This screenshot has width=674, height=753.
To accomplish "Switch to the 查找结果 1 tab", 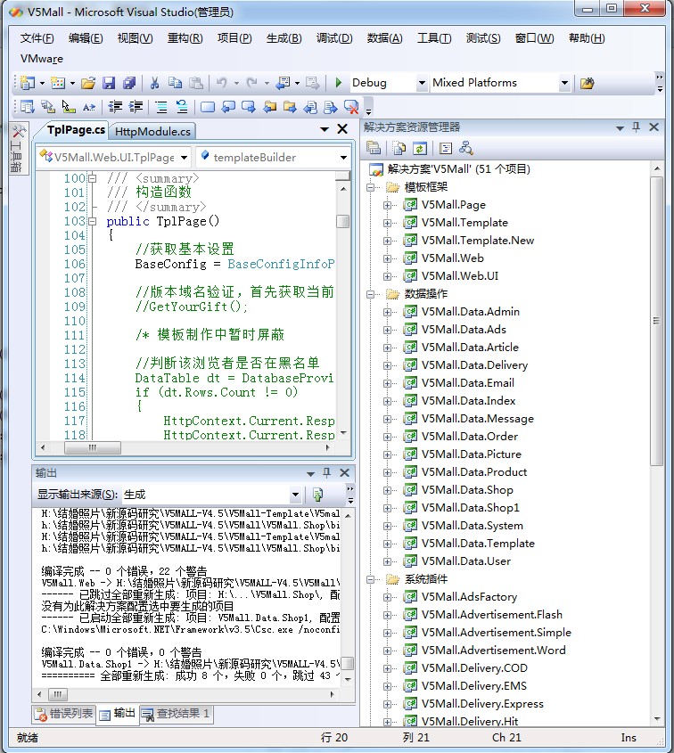I will (x=176, y=714).
